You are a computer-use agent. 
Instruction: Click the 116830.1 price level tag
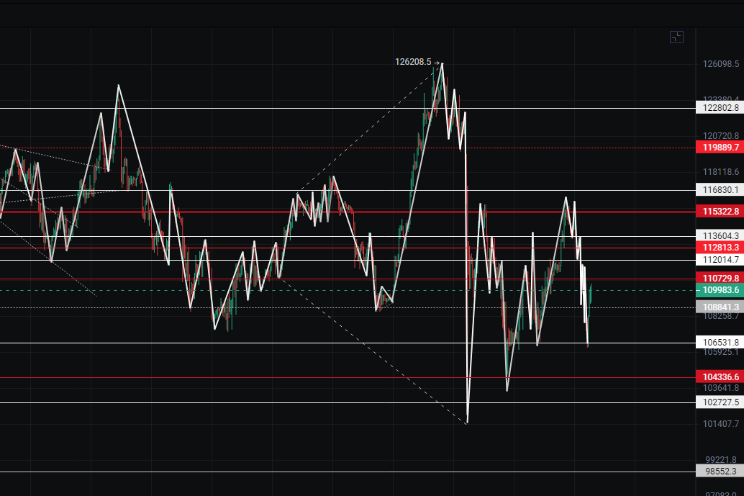[x=720, y=190]
